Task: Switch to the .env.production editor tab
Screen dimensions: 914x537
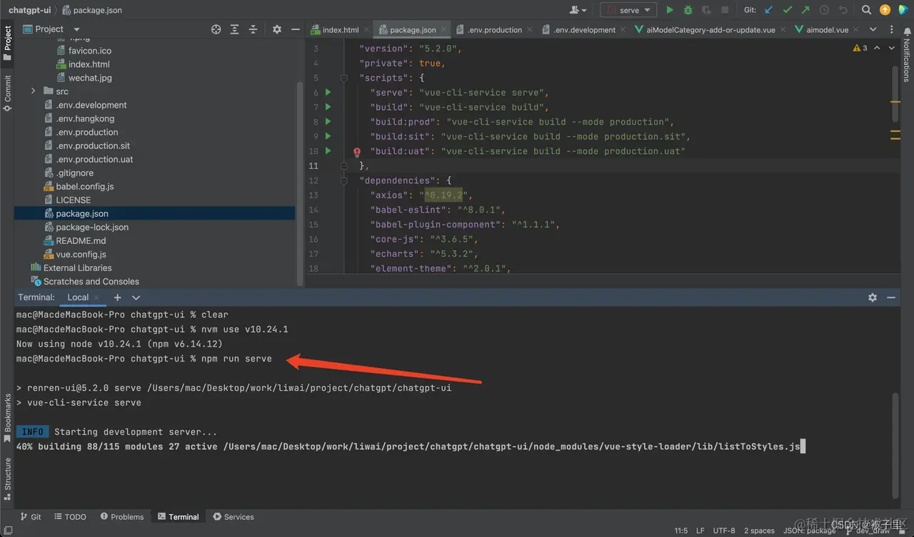Action: [494, 30]
